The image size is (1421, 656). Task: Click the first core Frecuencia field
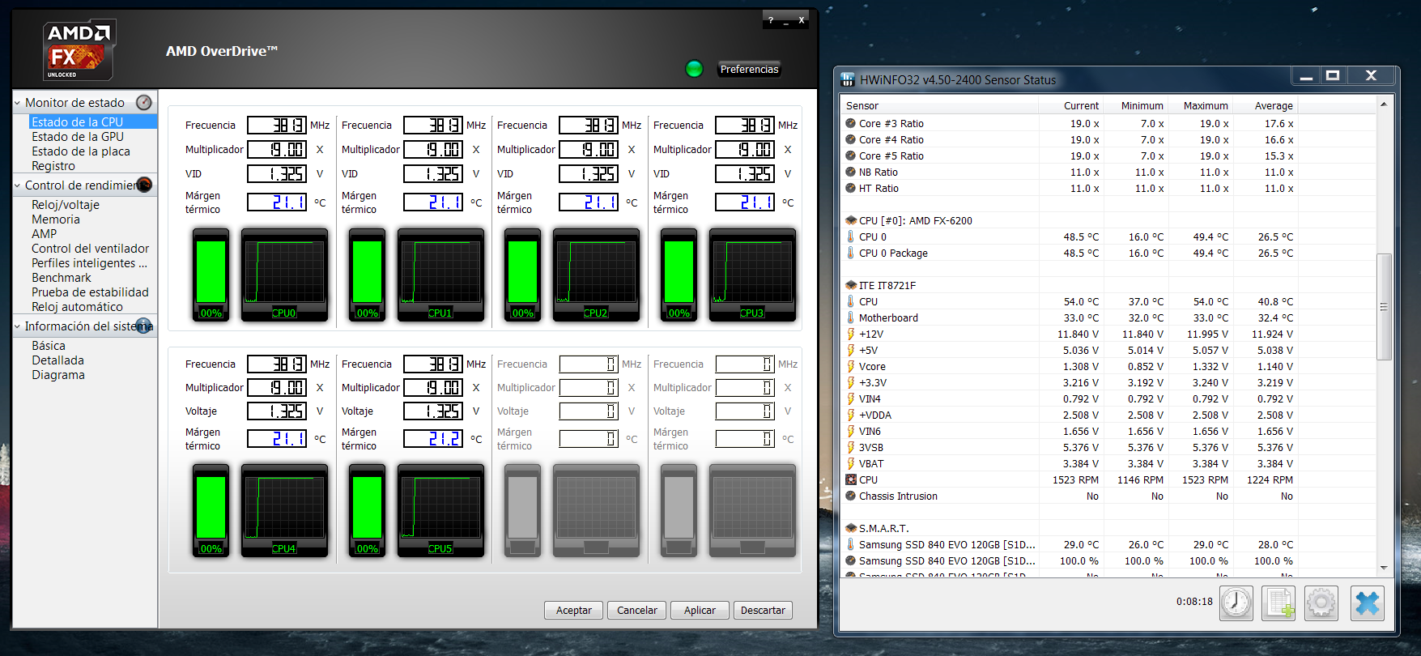pyautogui.click(x=277, y=125)
